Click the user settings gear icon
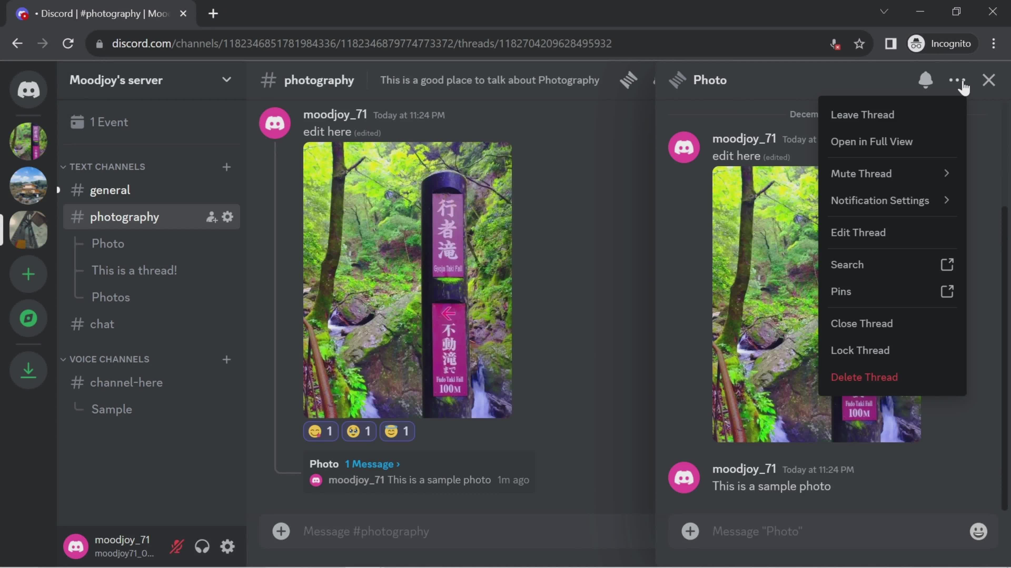The width and height of the screenshot is (1011, 568). [228, 546]
